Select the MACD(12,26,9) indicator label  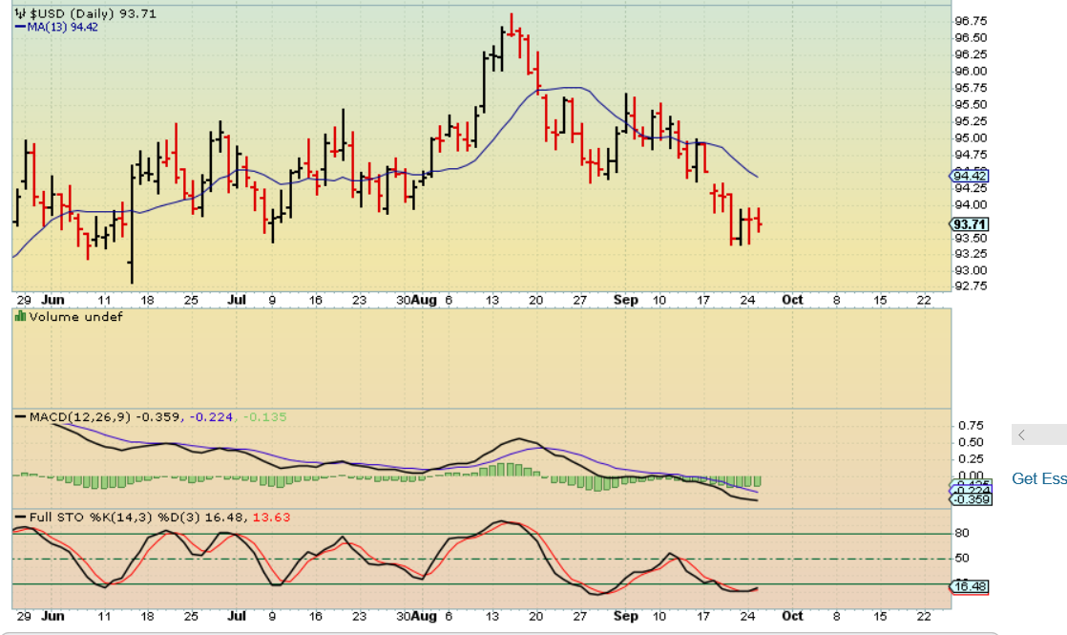pyautogui.click(x=80, y=417)
